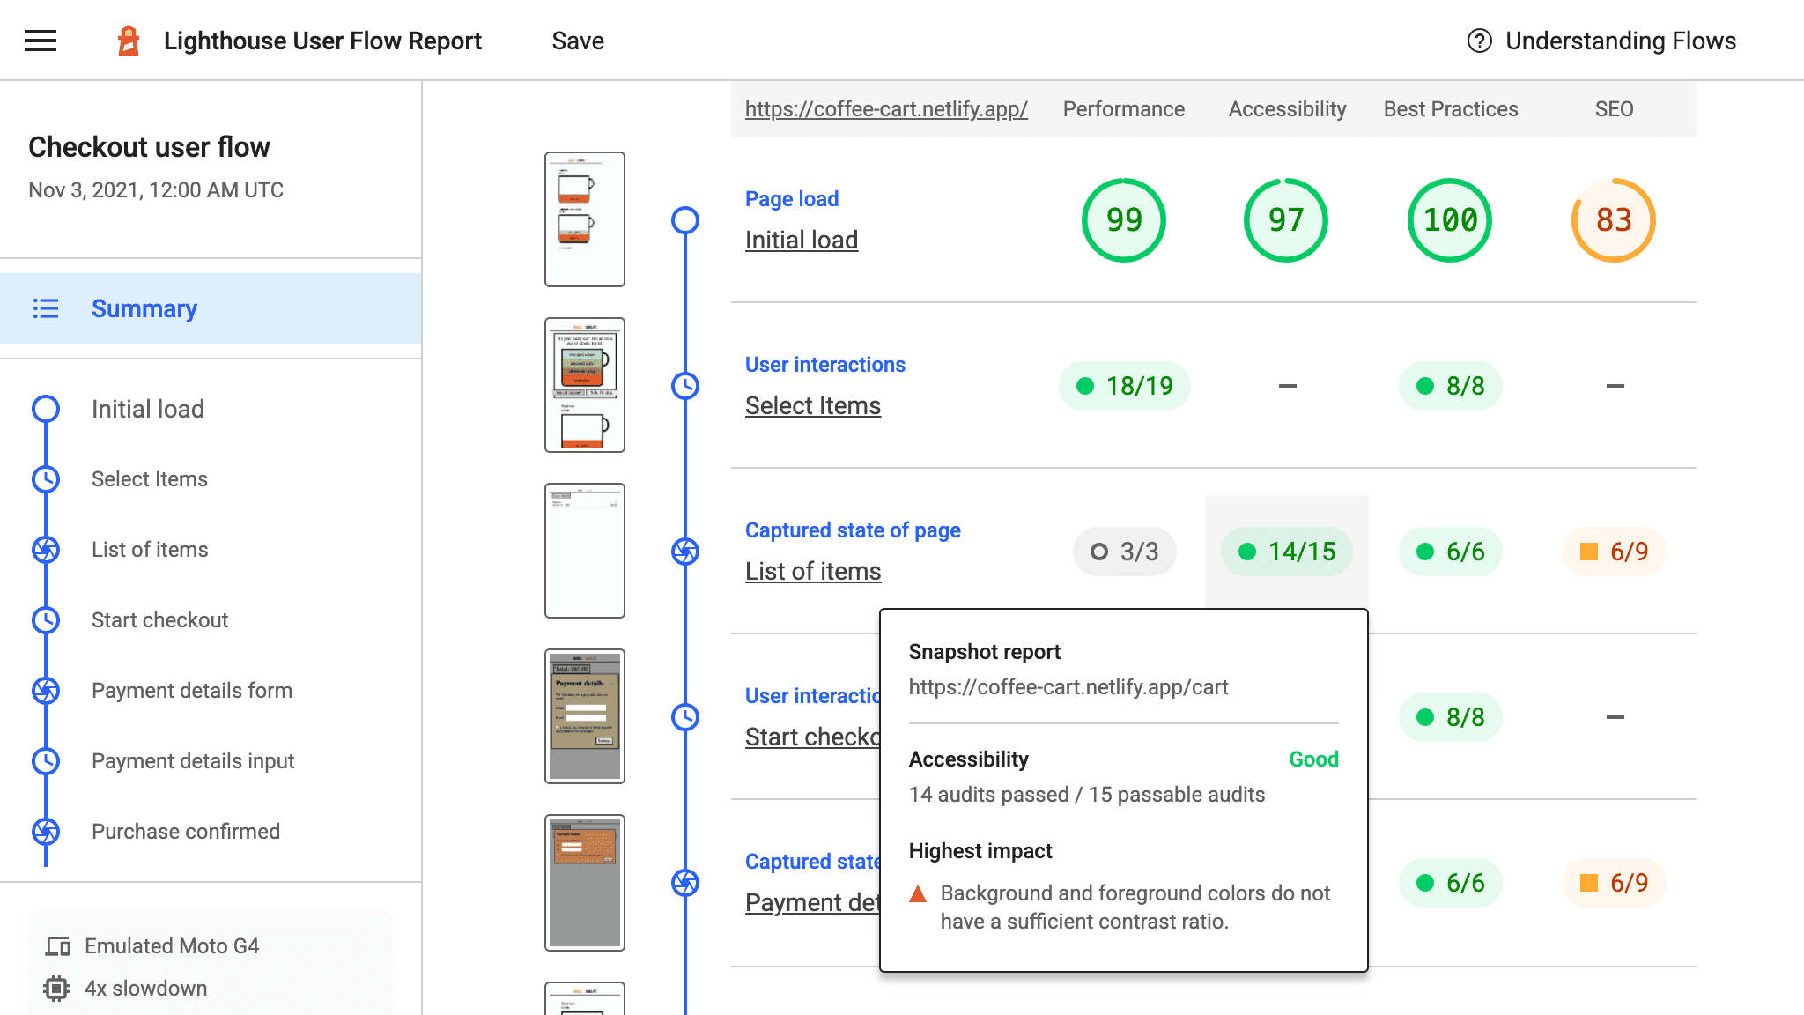Image resolution: width=1804 pixels, height=1015 pixels.
Task: Click the User interactions clock icon for Select Items
Action: [685, 385]
